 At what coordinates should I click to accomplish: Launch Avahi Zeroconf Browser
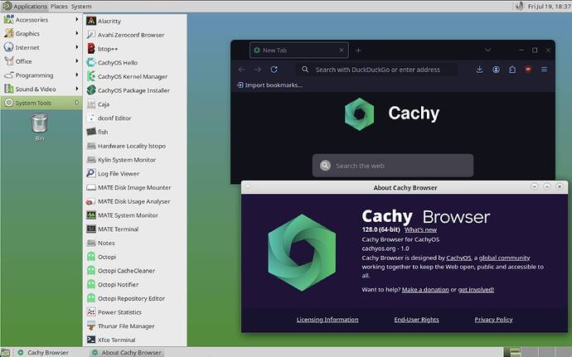(135, 35)
